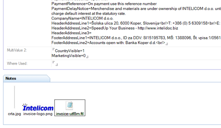Click the 'invoice-utf8m.ftl' file name

tap(70, 114)
